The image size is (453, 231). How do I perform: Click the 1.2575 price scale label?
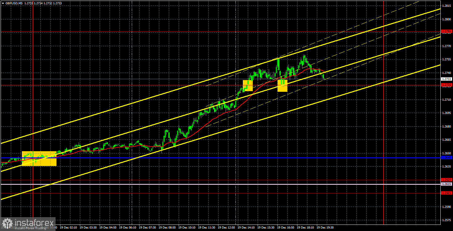click(x=447, y=220)
